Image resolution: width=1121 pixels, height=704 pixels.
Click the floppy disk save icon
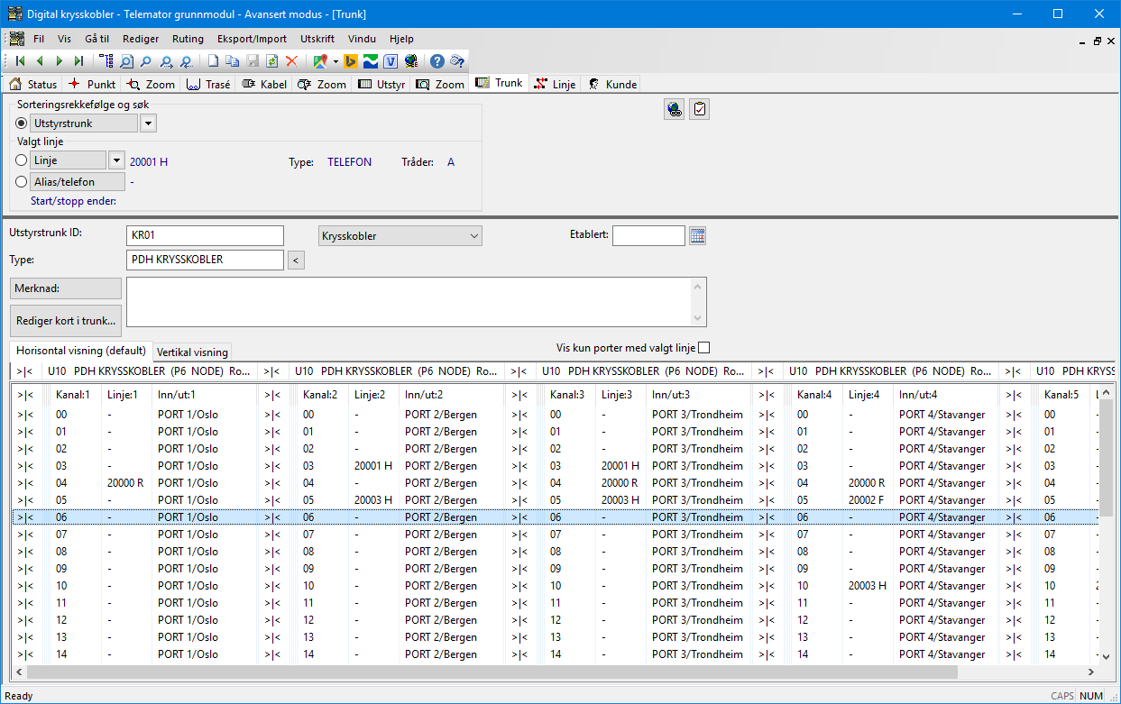(x=253, y=61)
